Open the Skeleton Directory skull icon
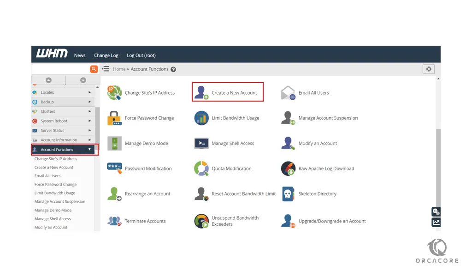The image size is (472, 277). click(x=288, y=194)
